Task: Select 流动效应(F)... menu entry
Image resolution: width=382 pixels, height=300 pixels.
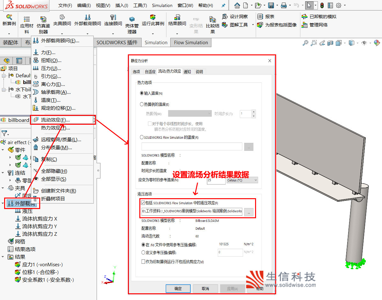Action: 63,120
